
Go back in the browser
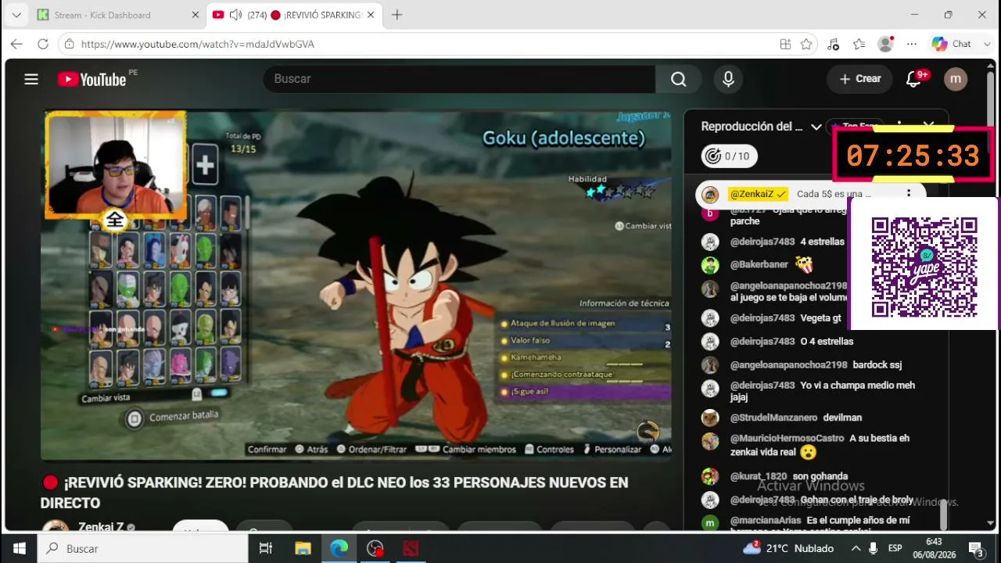click(16, 45)
